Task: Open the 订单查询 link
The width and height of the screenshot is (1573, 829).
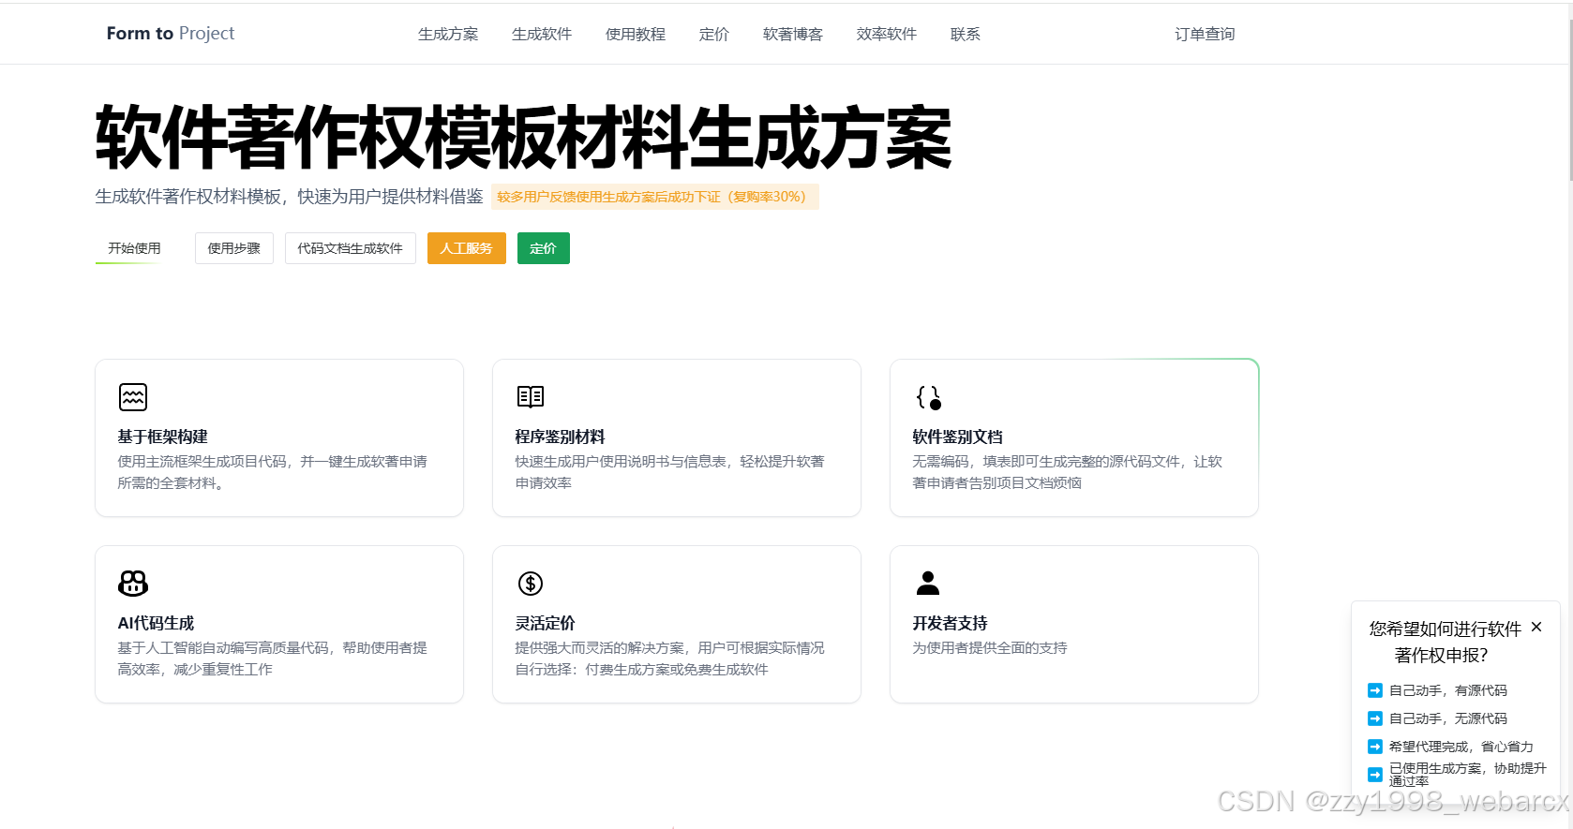Action: [1206, 35]
